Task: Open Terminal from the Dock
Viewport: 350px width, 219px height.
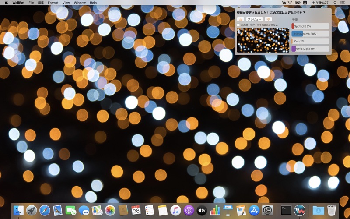Action: (286, 210)
